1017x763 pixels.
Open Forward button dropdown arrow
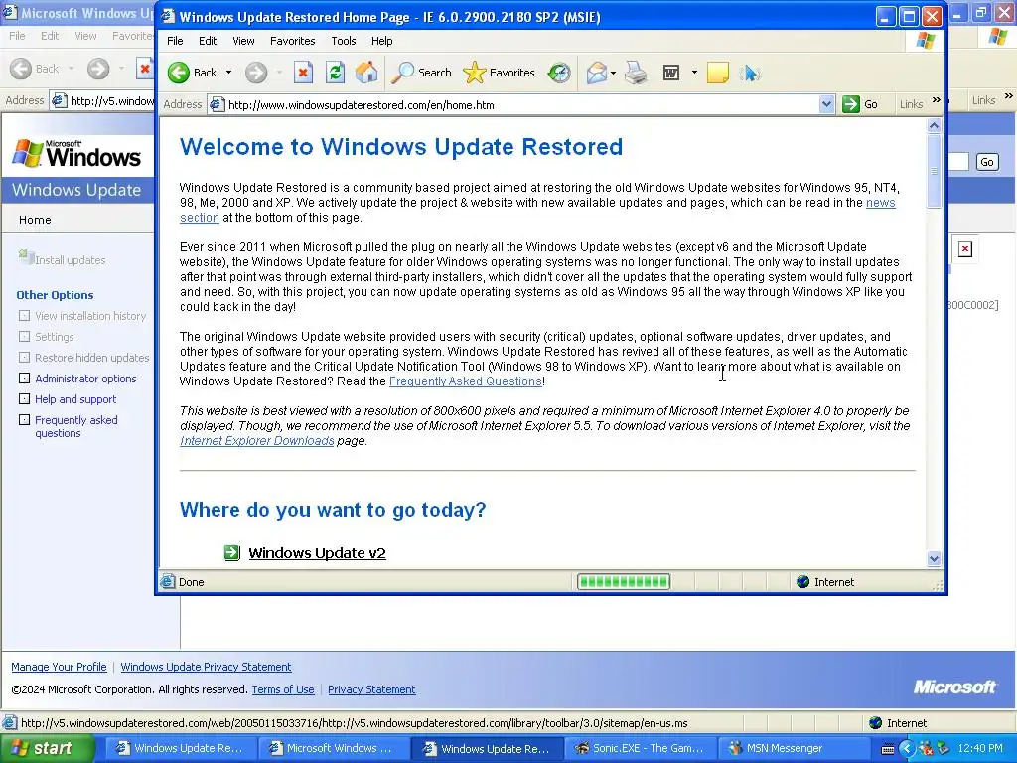[x=279, y=73]
